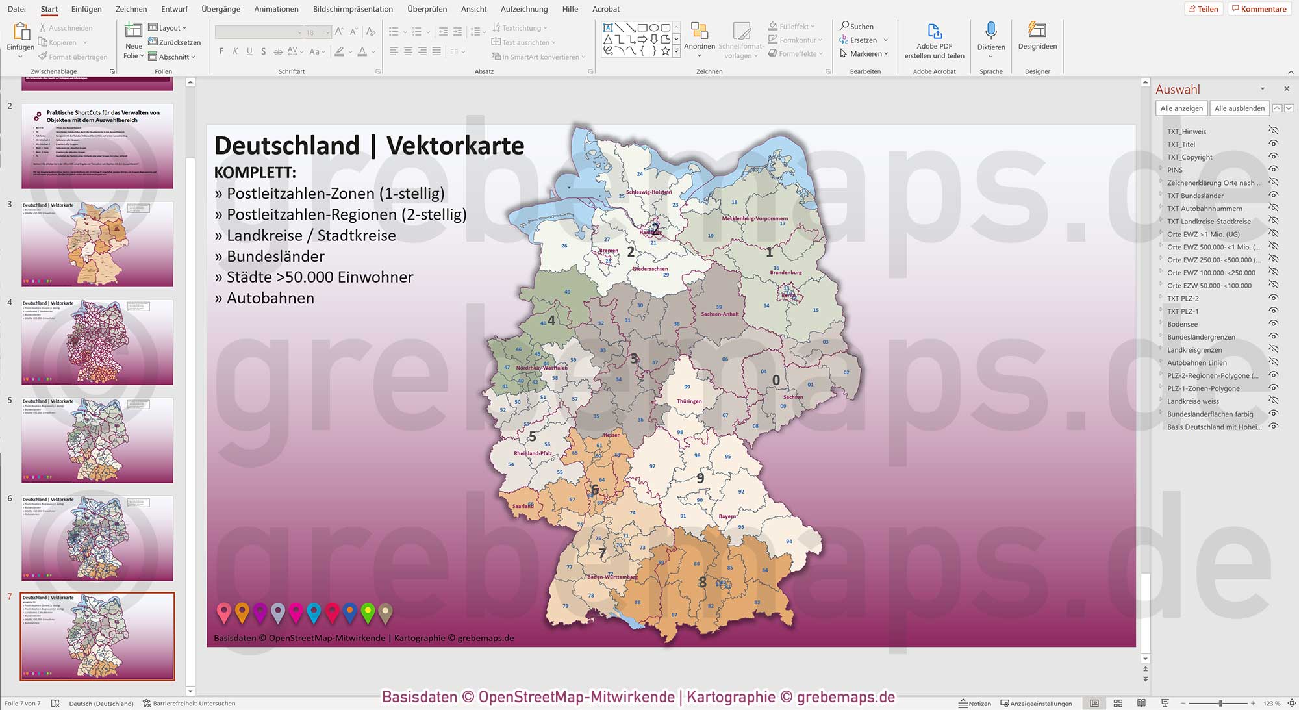The width and height of the screenshot is (1299, 710).
Task: Click the Alle ausblenden button in Auswahl pane
Action: pyautogui.click(x=1239, y=108)
